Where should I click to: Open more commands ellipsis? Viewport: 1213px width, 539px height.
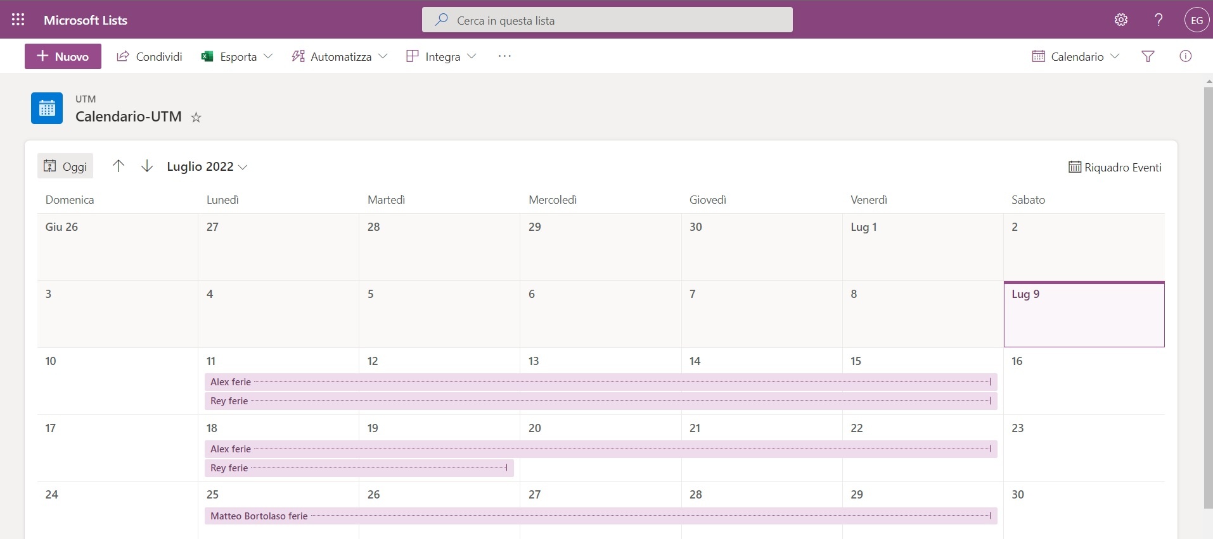[x=504, y=56]
